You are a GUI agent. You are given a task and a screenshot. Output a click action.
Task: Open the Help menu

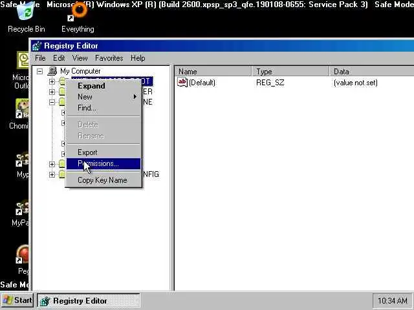point(138,58)
